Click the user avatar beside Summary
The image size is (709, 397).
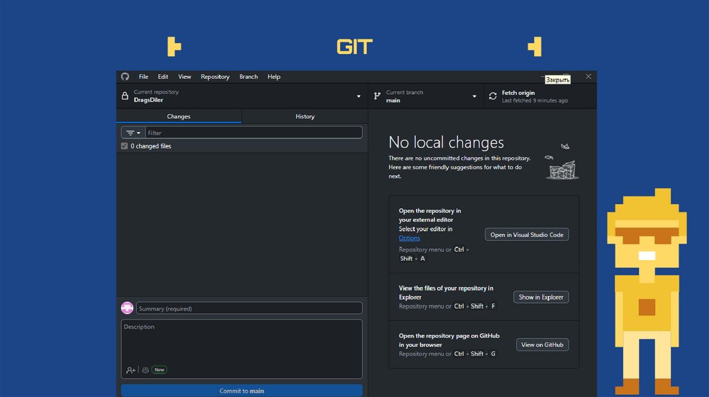tap(127, 308)
